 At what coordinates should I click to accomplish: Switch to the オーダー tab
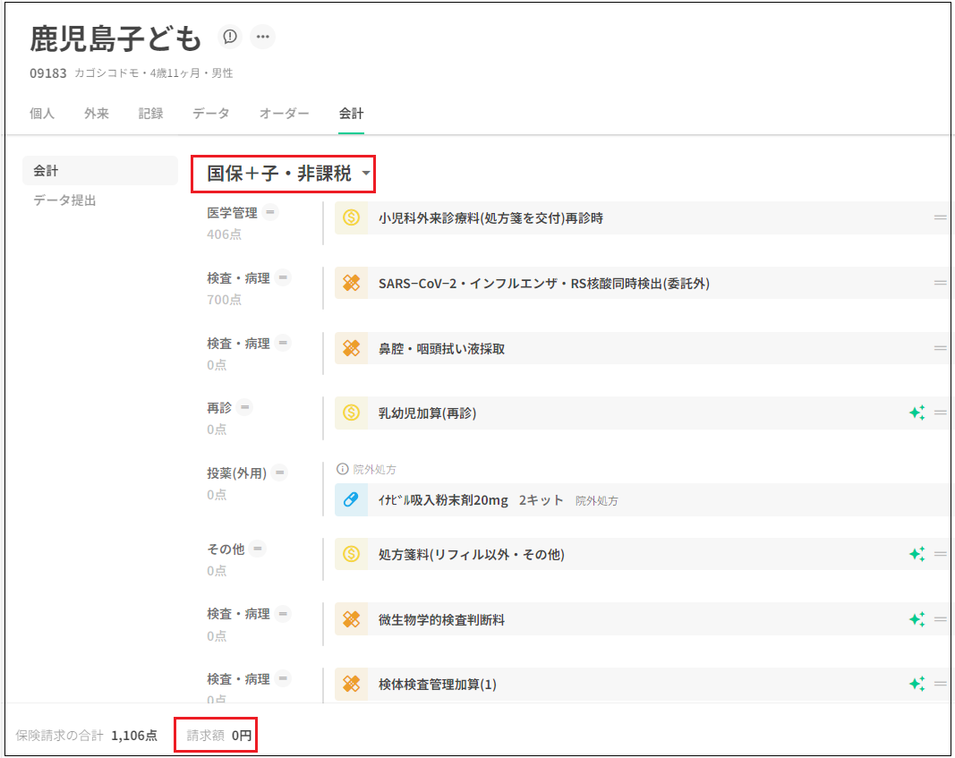pyautogui.click(x=284, y=114)
